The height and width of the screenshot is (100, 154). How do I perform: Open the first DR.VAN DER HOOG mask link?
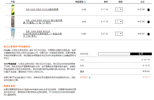point(42,10)
